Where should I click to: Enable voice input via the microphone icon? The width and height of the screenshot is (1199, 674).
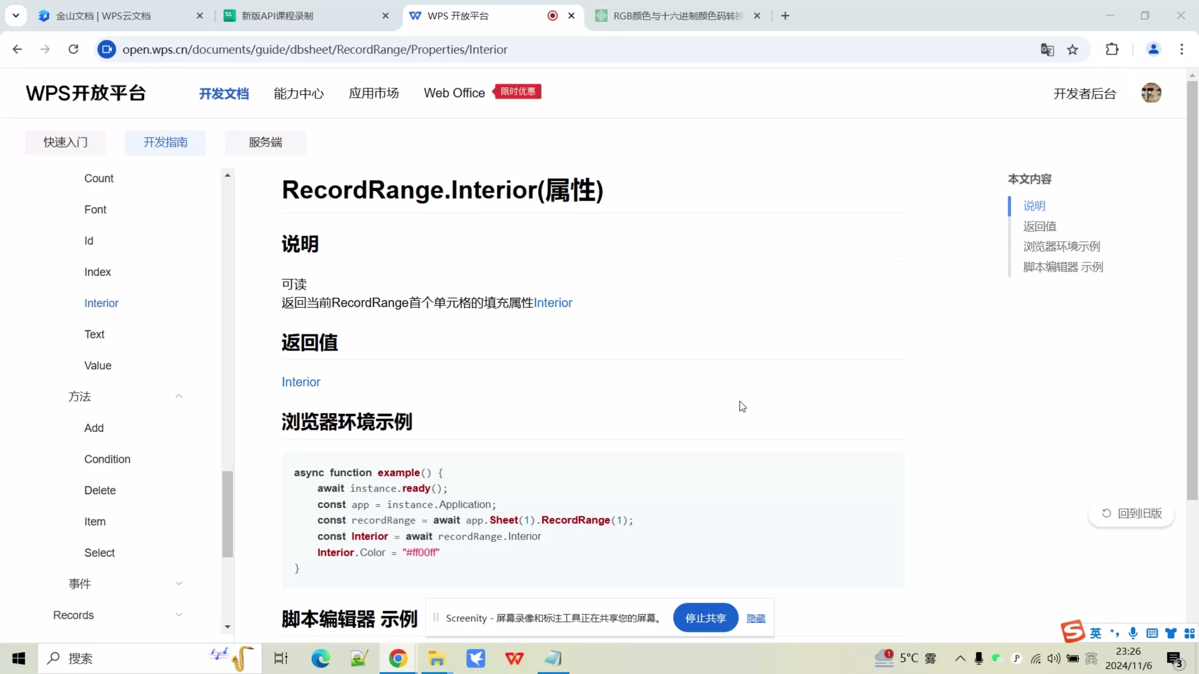pyautogui.click(x=1133, y=632)
